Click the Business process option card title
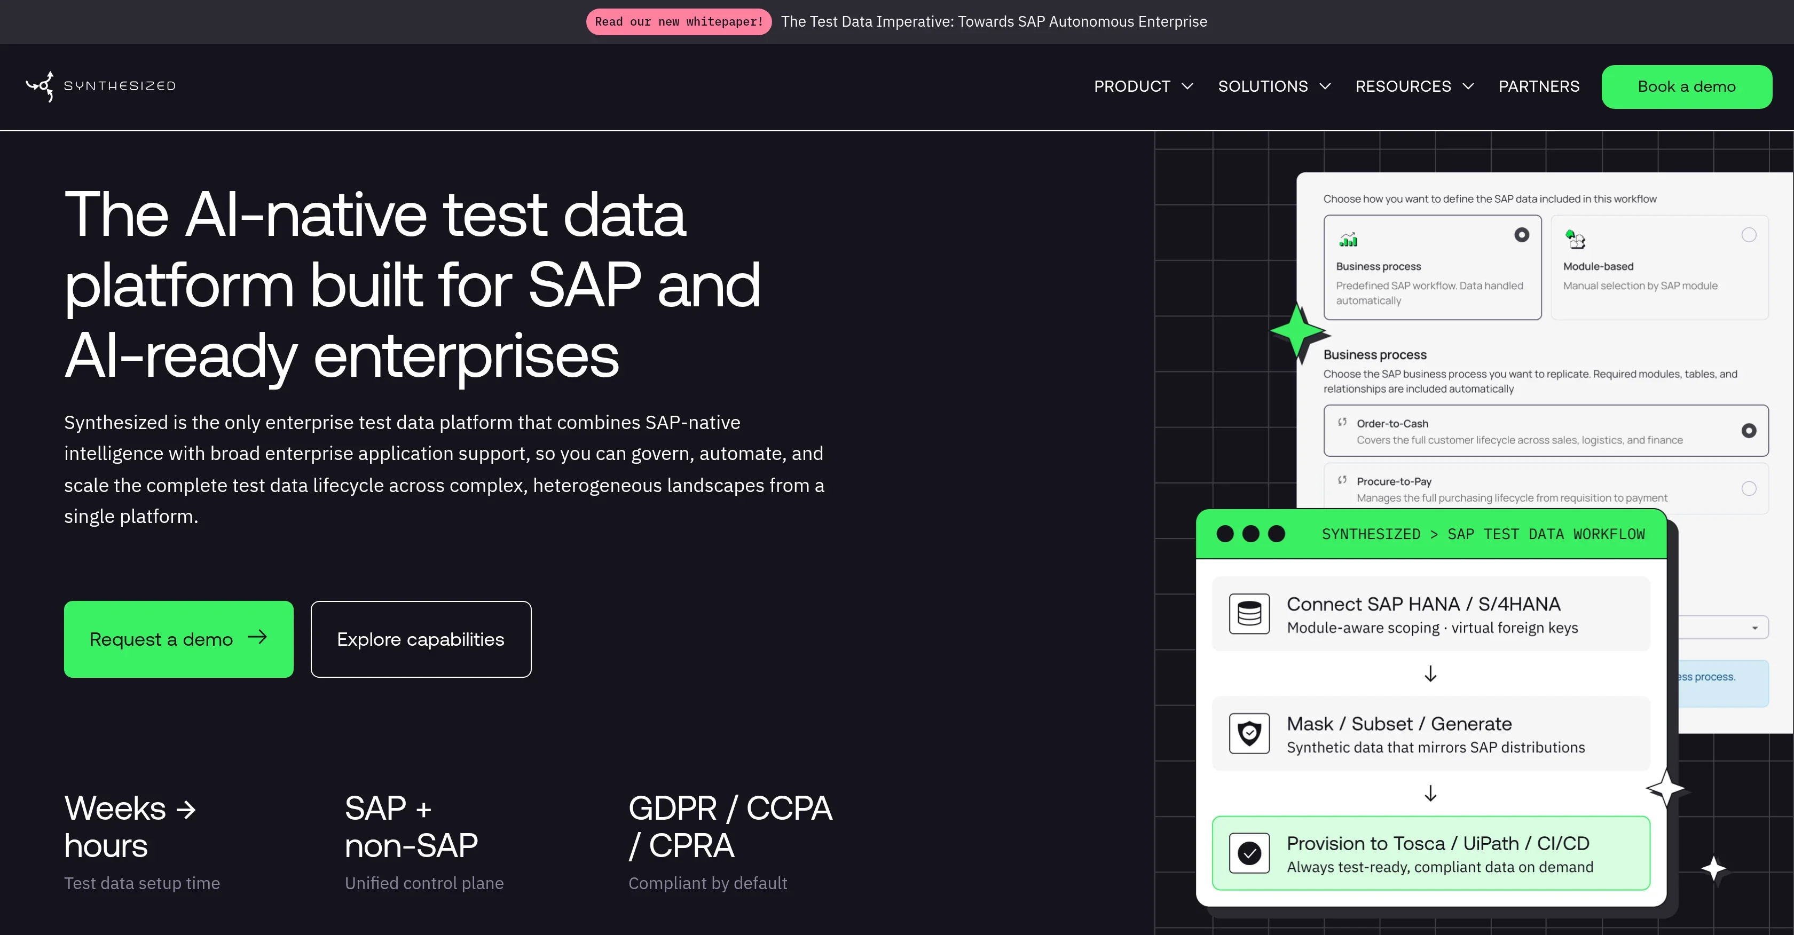 [x=1378, y=267]
